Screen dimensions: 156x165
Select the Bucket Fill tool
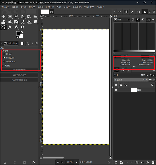coord(10,22)
